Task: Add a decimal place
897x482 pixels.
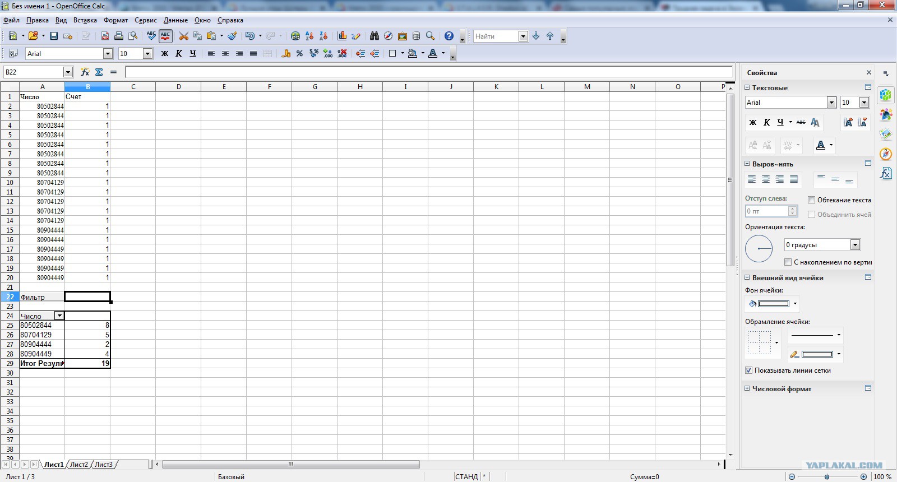Action: (x=328, y=53)
